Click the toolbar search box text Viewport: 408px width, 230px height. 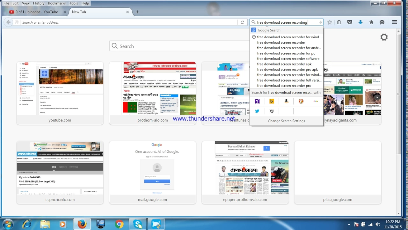pyautogui.click(x=282, y=22)
